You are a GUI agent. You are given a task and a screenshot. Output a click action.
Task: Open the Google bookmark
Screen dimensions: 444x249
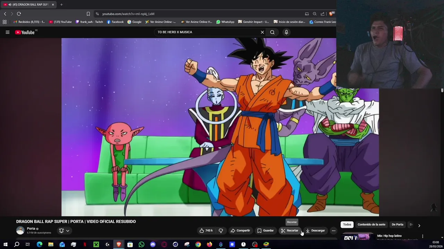[134, 22]
